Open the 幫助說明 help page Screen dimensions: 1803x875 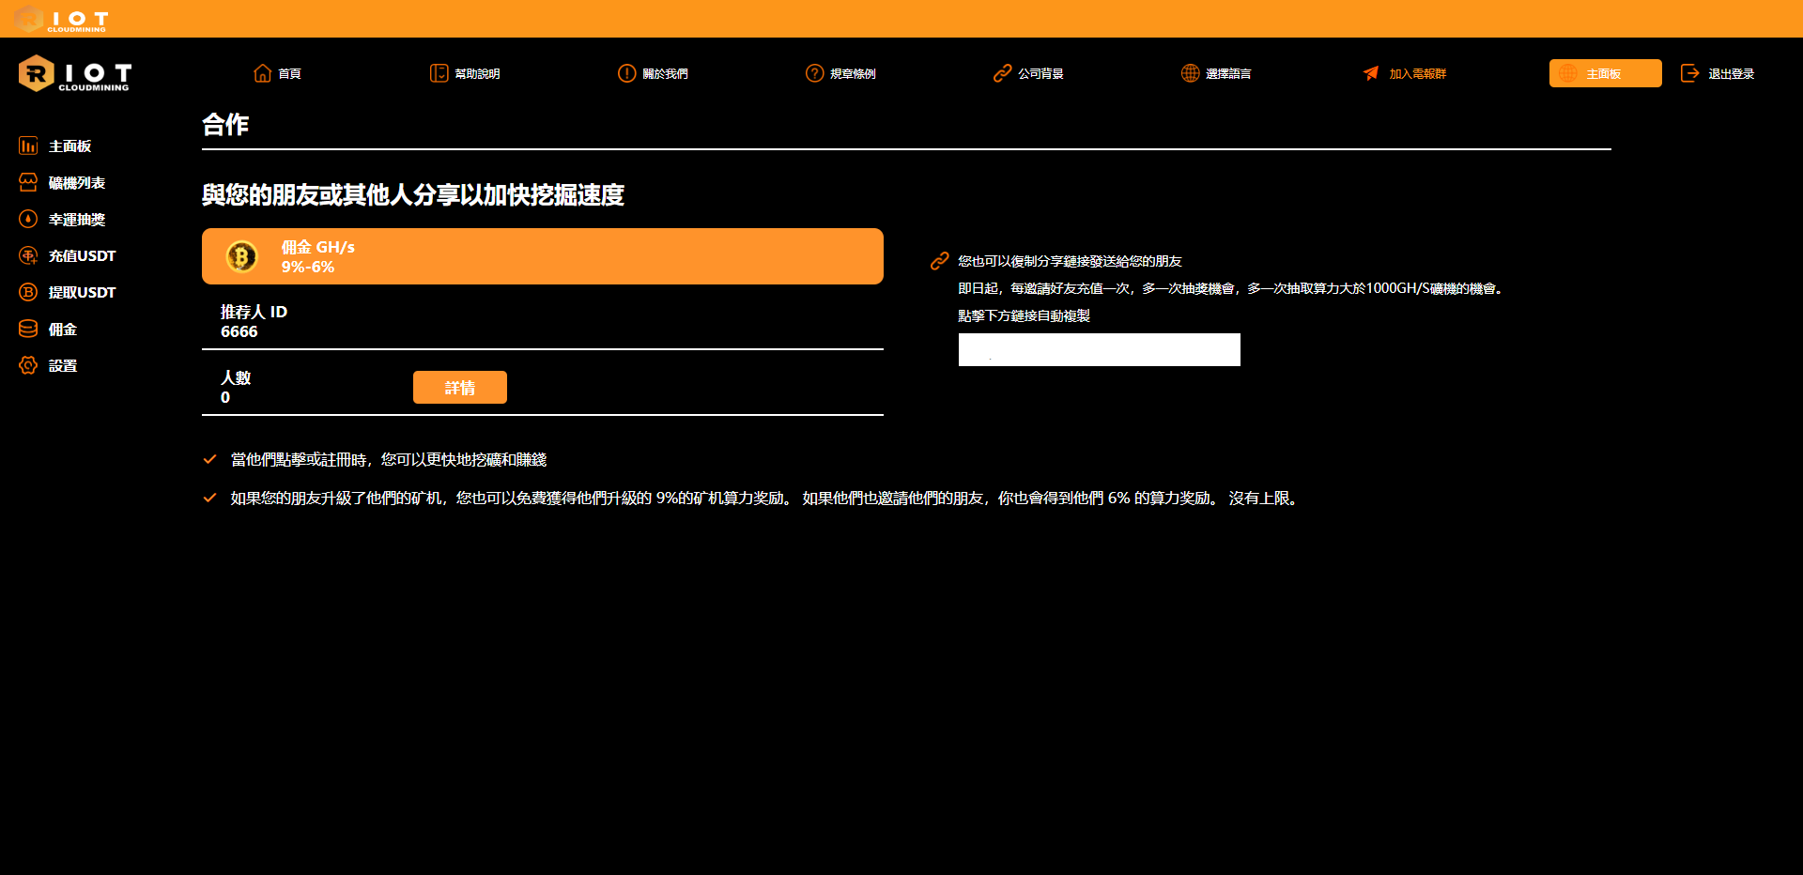click(x=465, y=73)
